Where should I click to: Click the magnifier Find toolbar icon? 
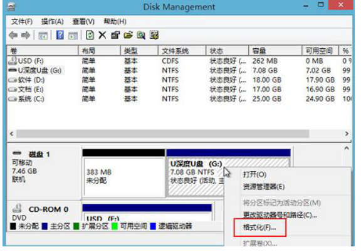141,35
